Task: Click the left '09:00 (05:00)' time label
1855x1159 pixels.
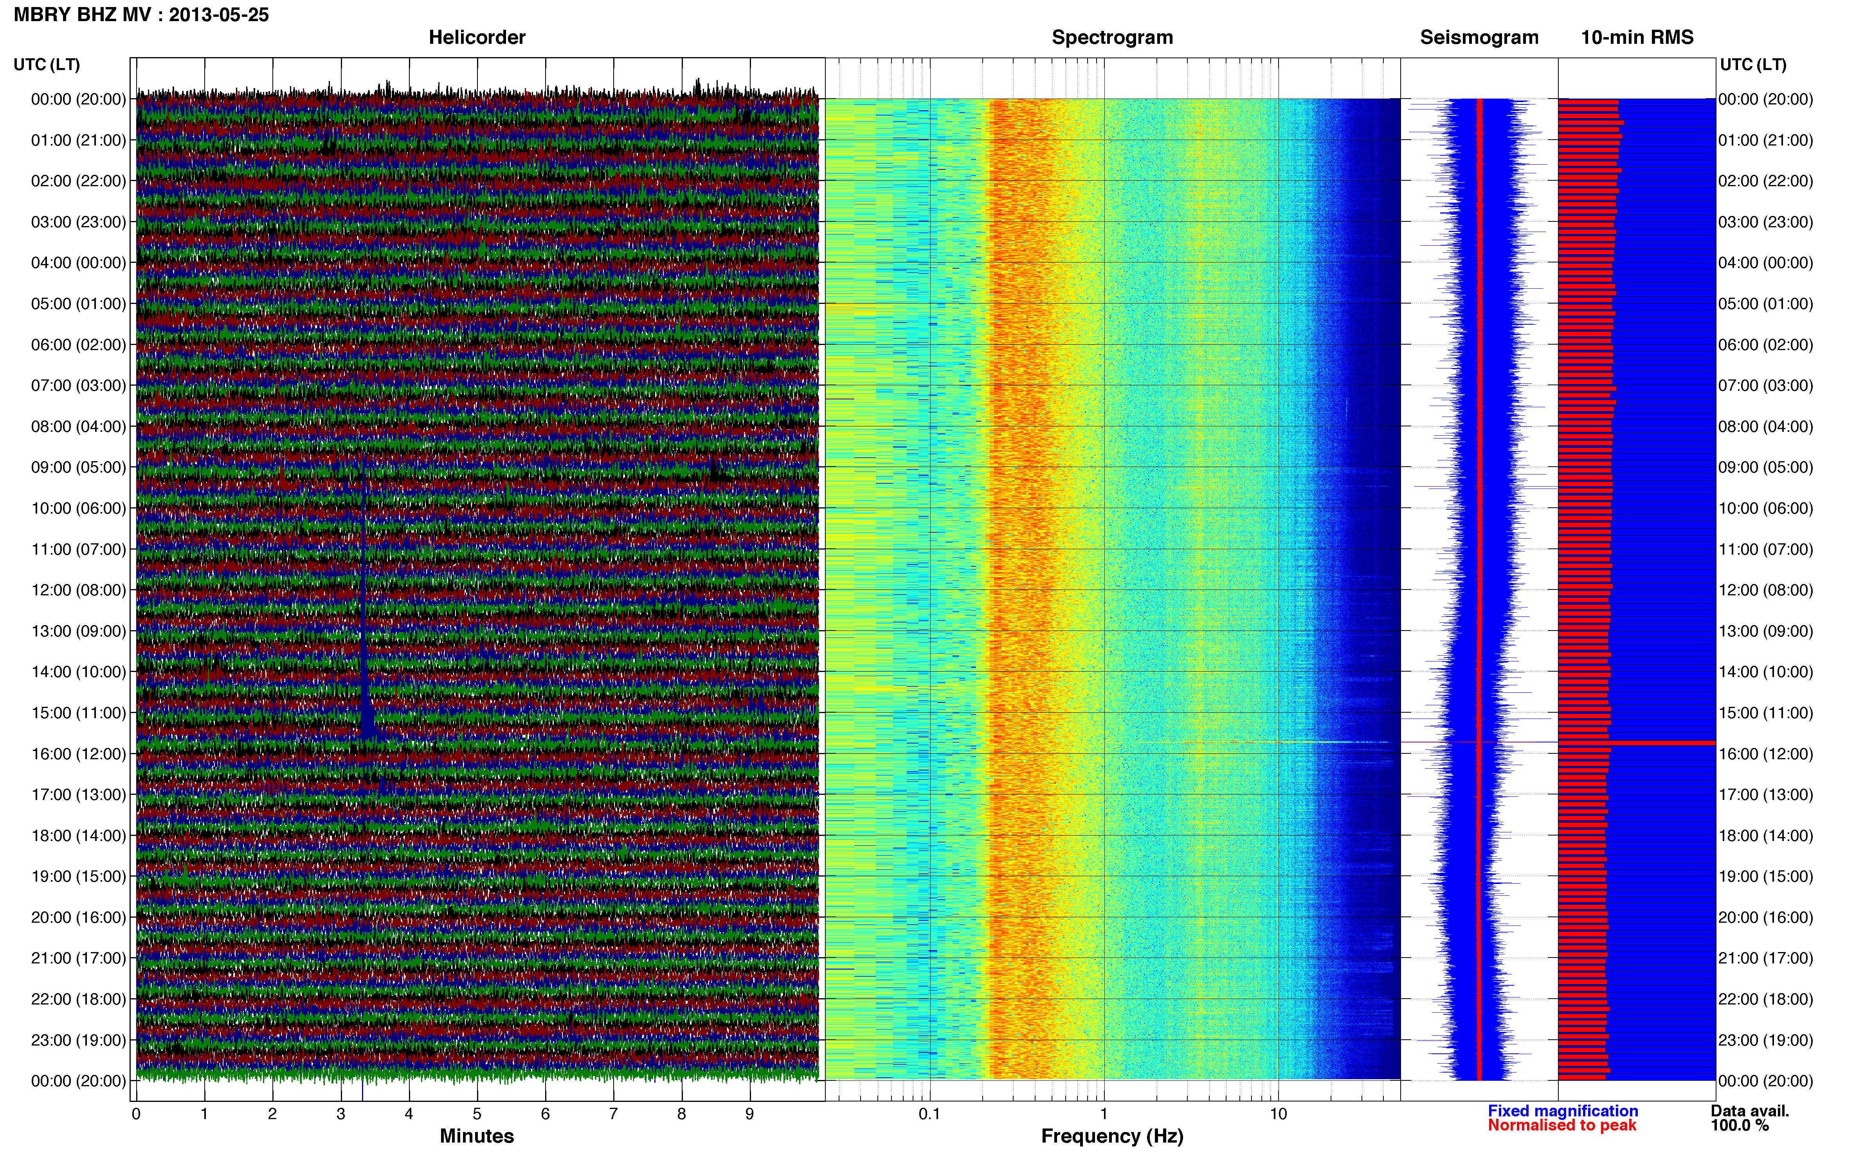Action: tap(78, 467)
